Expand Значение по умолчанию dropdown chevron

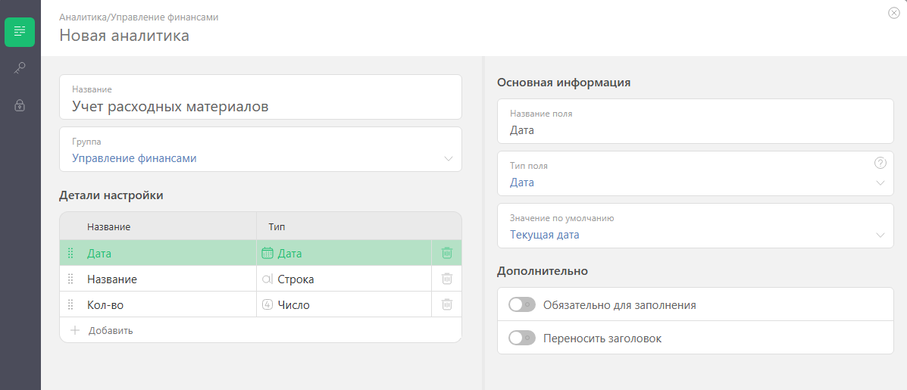click(880, 236)
